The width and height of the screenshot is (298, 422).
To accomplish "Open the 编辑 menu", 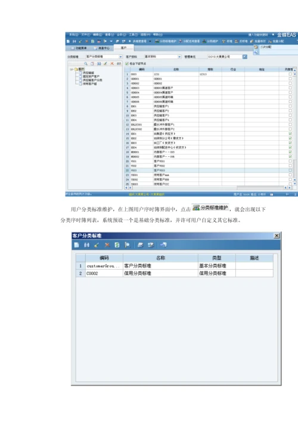I will click(x=98, y=35).
